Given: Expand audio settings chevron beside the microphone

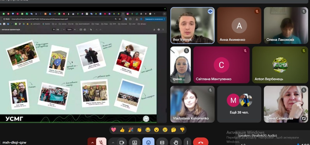Looking at the screenshot, I should (92, 142).
